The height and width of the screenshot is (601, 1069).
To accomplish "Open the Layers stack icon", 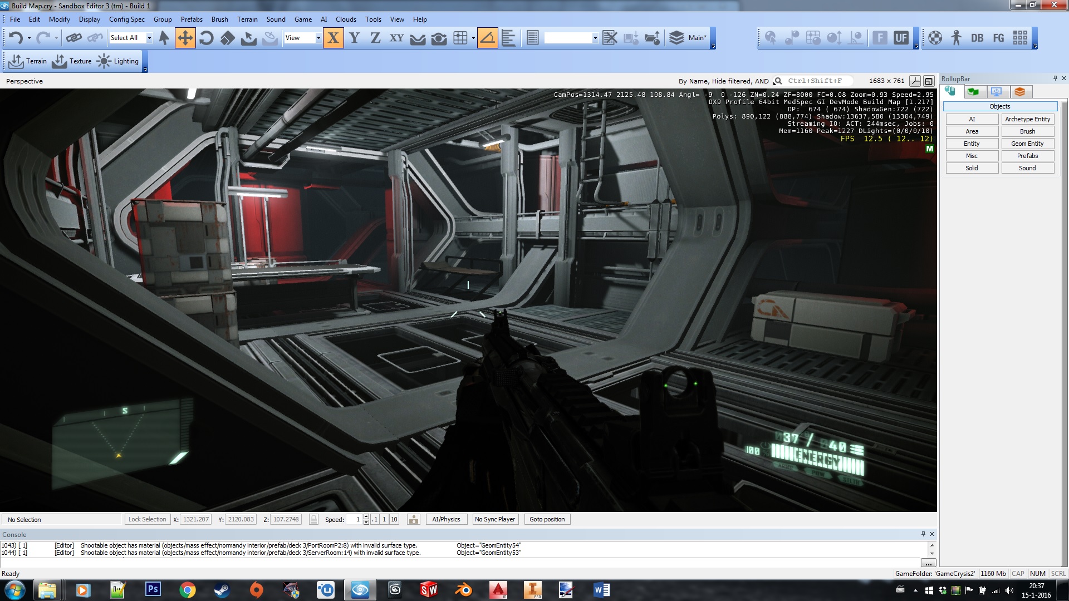I will click(x=676, y=38).
